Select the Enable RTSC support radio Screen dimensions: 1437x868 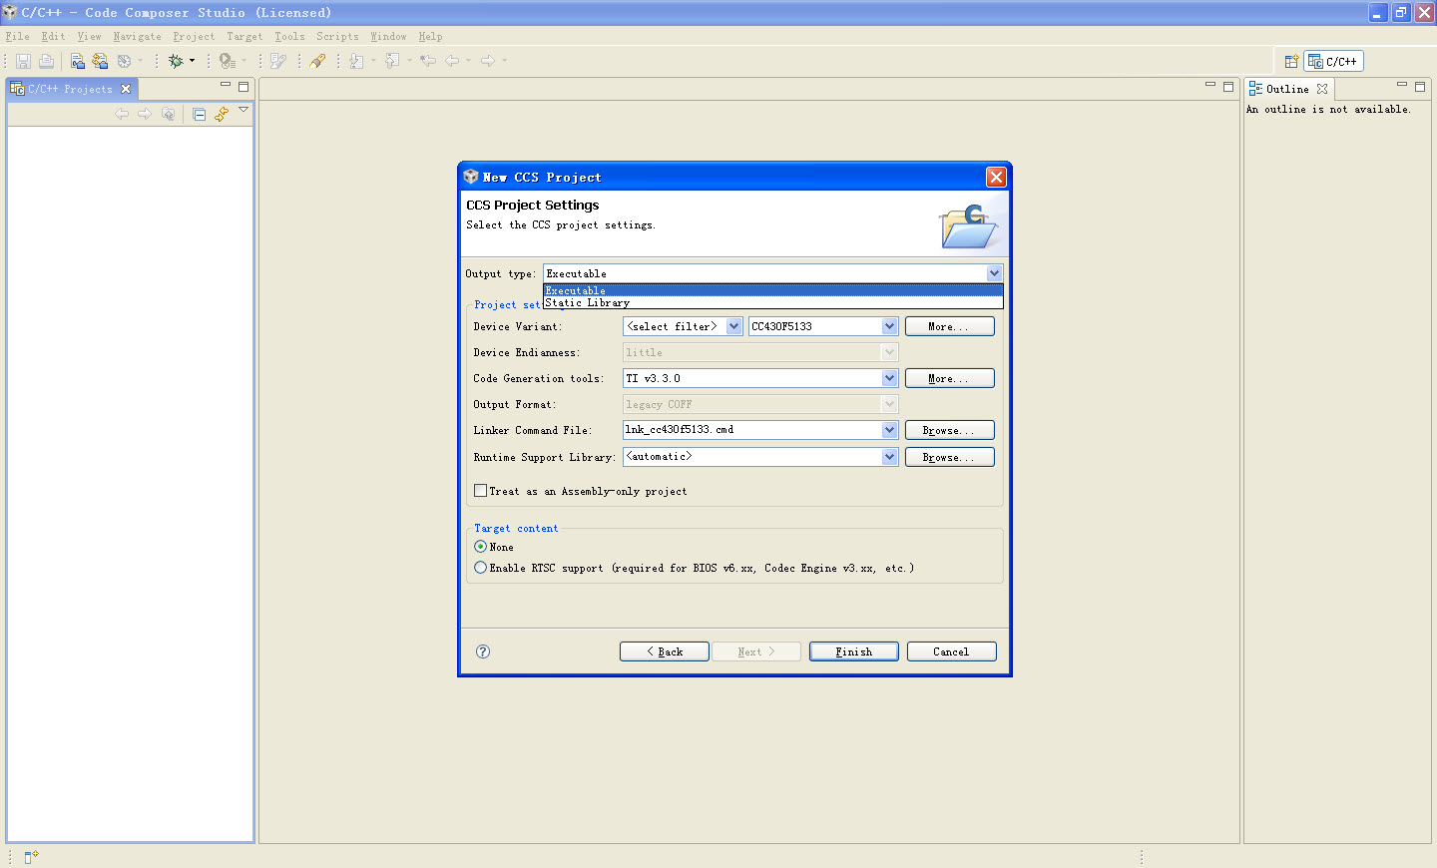481,568
